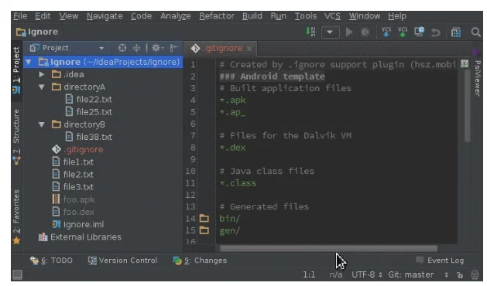Click the Debug bug icon
This screenshot has width=487, height=286.
coord(365,32)
